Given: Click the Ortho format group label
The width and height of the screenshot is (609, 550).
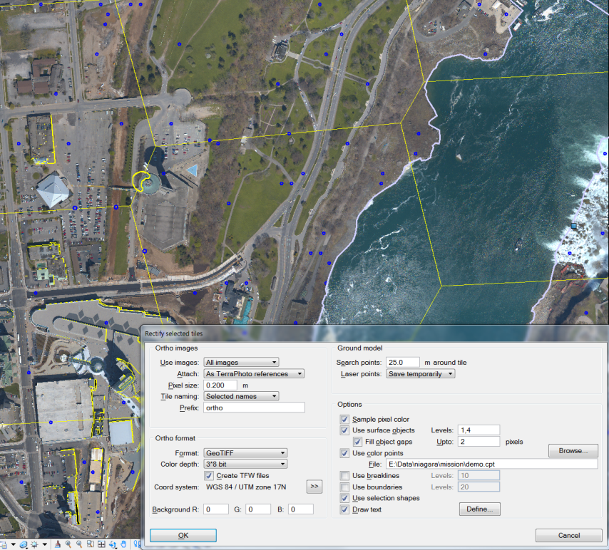Looking at the screenshot, I should tap(175, 438).
